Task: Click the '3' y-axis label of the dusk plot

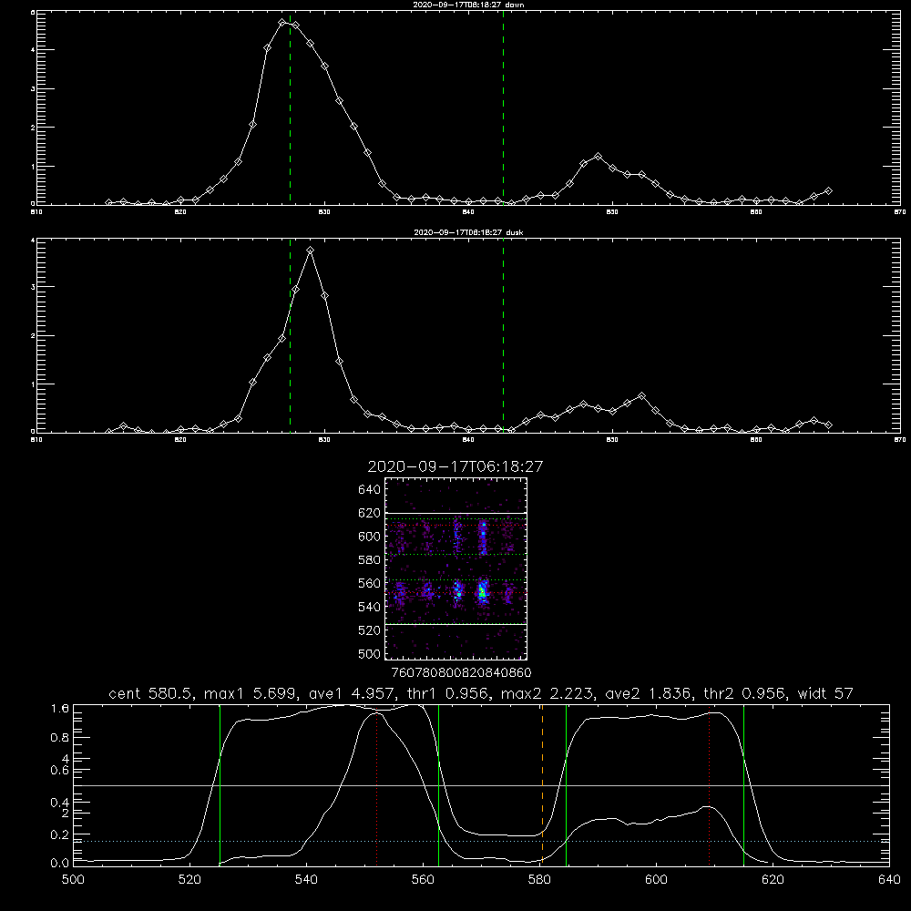Action: (33, 287)
